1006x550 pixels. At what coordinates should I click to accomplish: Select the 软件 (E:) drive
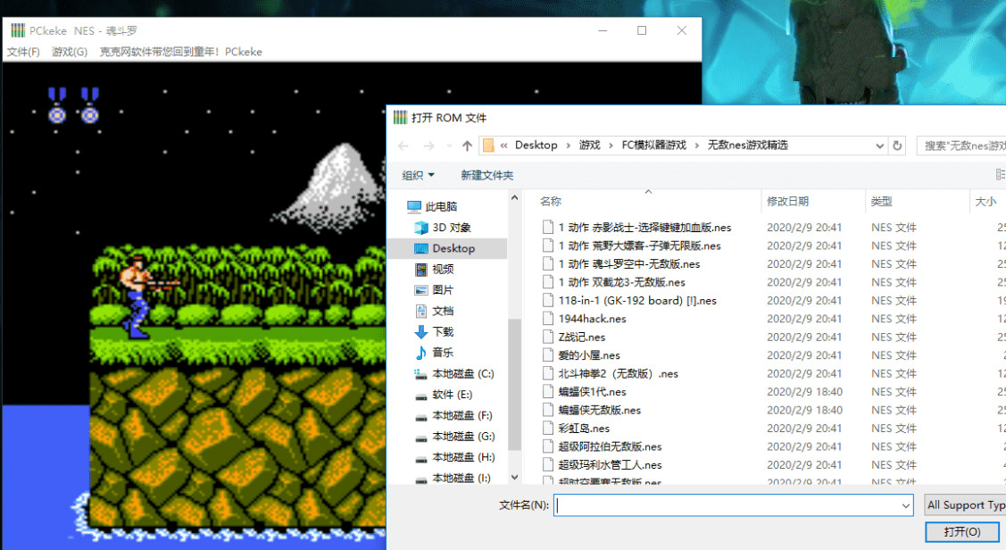(x=452, y=395)
